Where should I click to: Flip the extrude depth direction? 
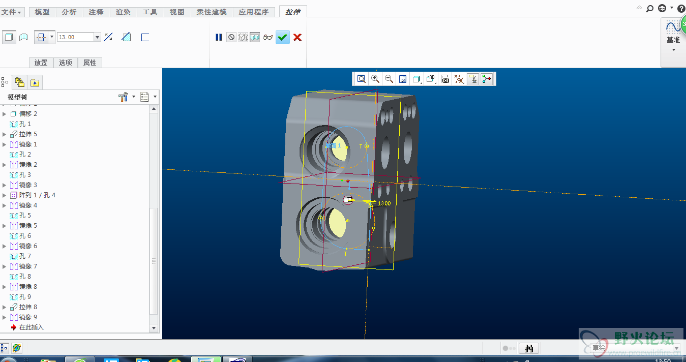[108, 37]
